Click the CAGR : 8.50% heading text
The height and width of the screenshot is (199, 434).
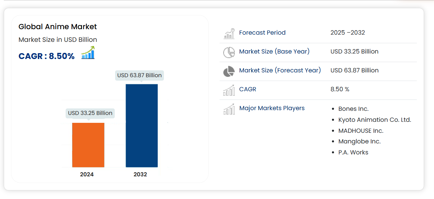pos(46,56)
